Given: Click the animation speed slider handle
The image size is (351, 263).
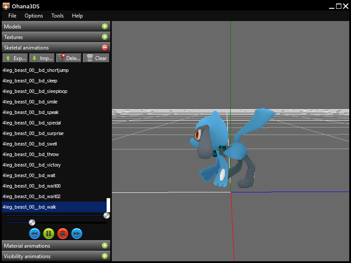Looking at the screenshot, I should tap(32, 223).
